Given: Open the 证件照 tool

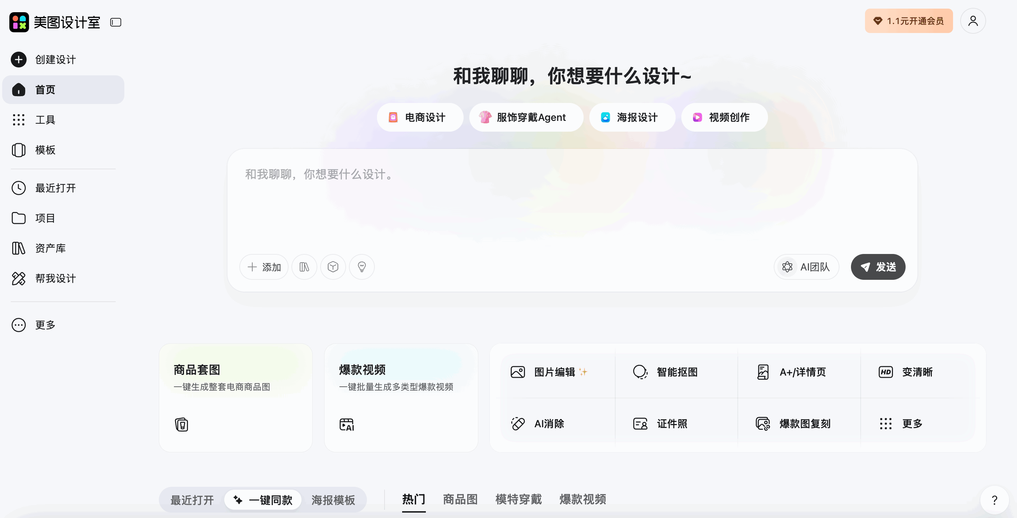Looking at the screenshot, I should [x=676, y=424].
